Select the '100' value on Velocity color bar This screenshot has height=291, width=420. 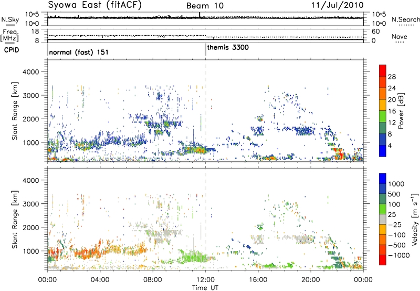(x=395, y=204)
